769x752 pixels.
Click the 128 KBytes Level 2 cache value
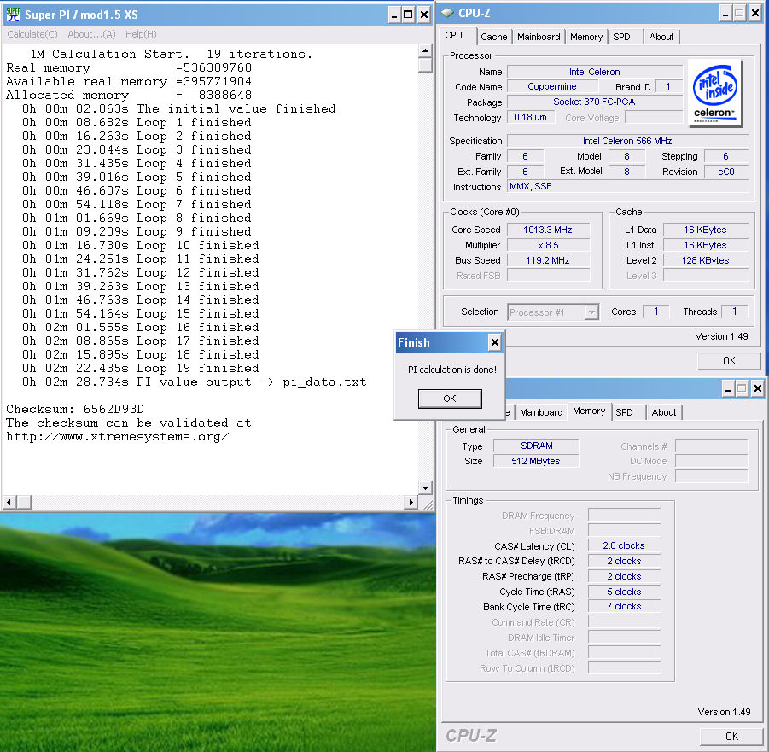click(x=705, y=260)
